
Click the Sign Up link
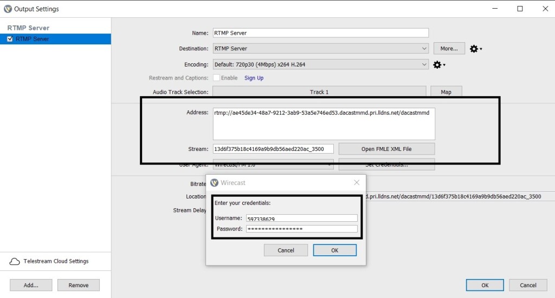[254, 78]
